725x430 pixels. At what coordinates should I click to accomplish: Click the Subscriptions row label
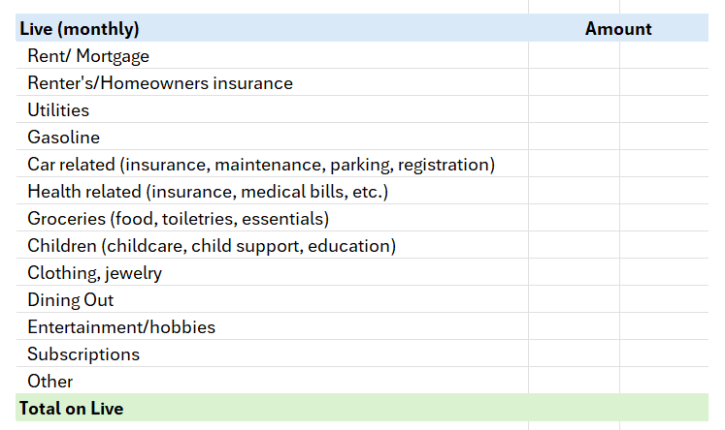pyautogui.click(x=83, y=354)
